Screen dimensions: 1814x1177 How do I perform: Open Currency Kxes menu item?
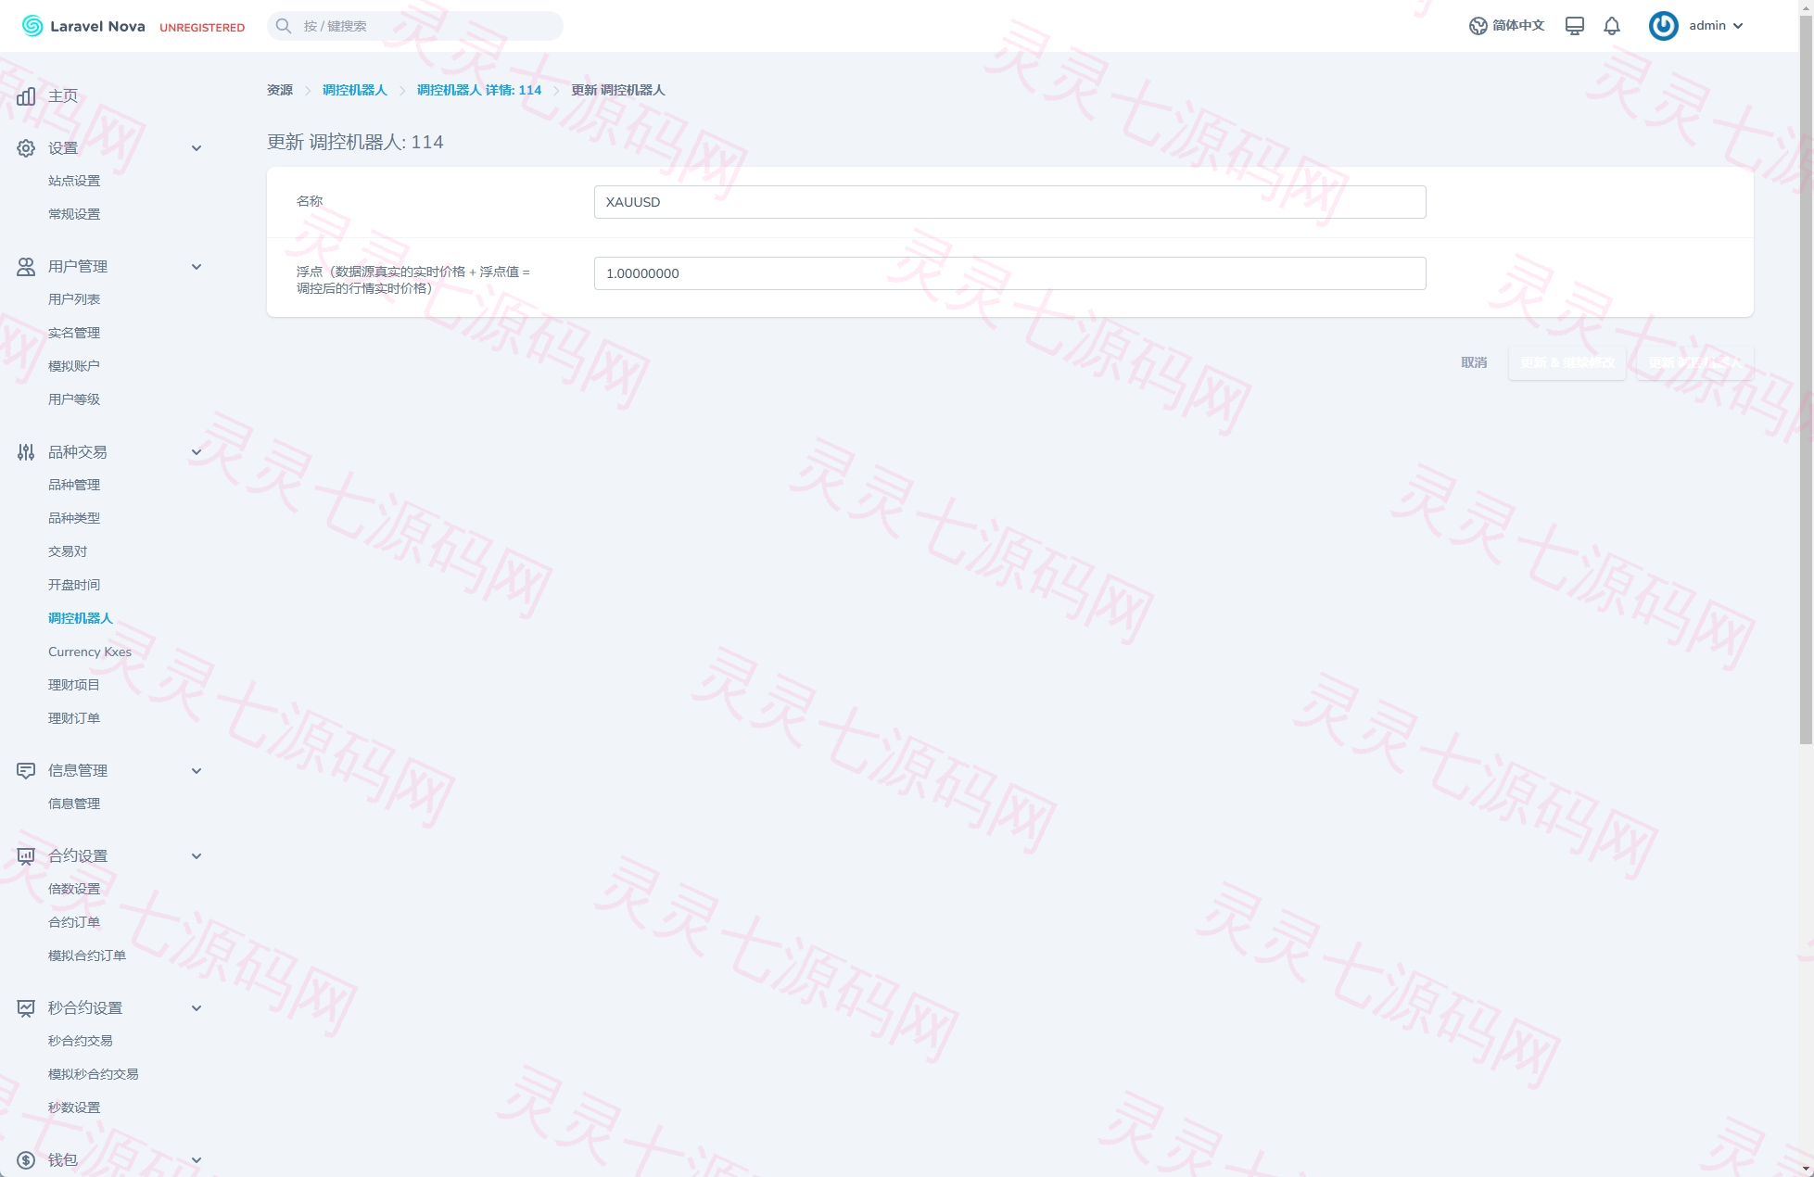pyautogui.click(x=90, y=652)
